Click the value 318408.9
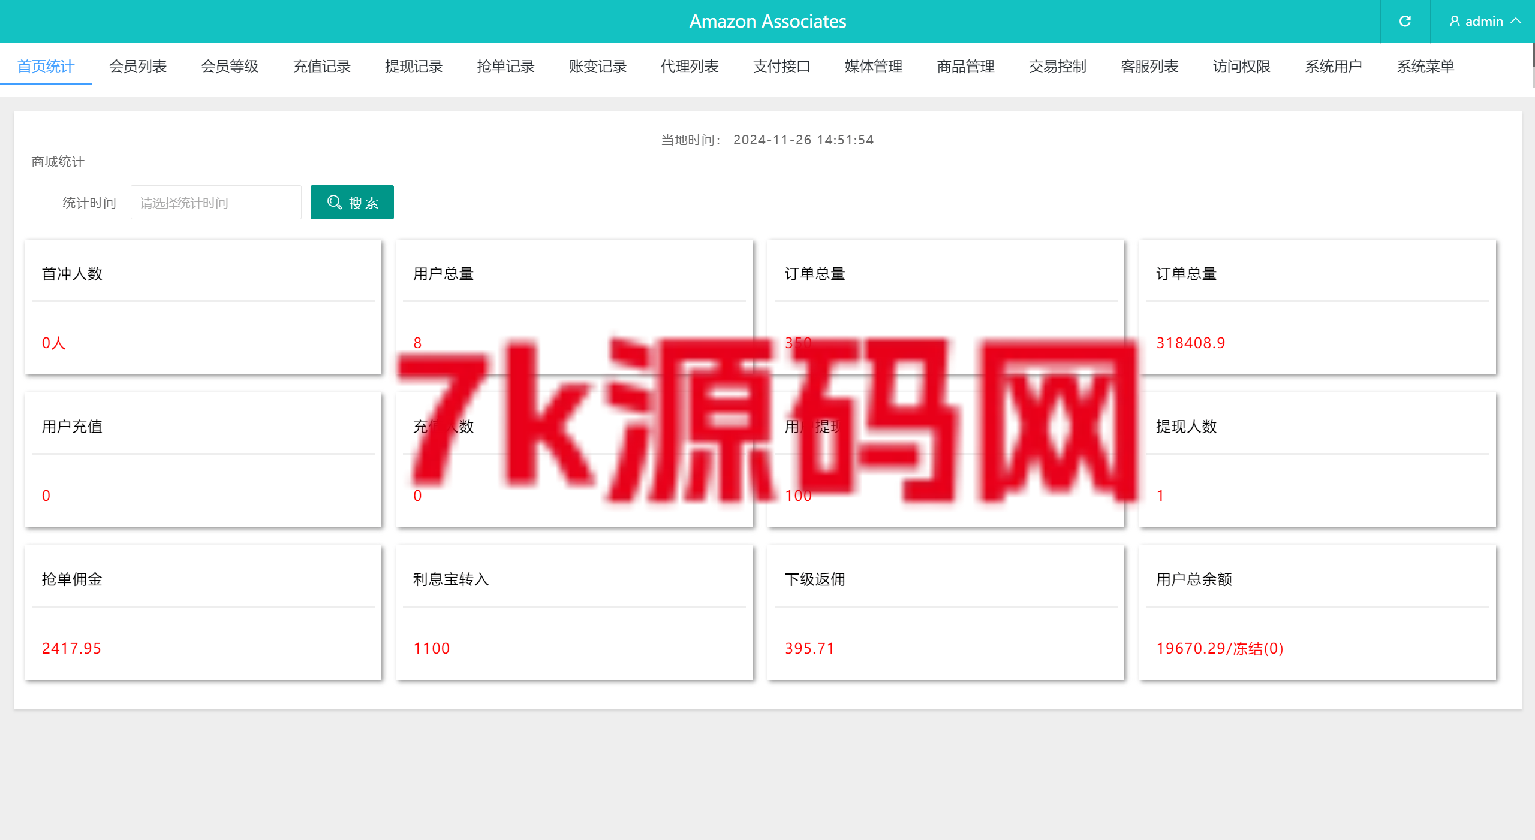 tap(1191, 343)
